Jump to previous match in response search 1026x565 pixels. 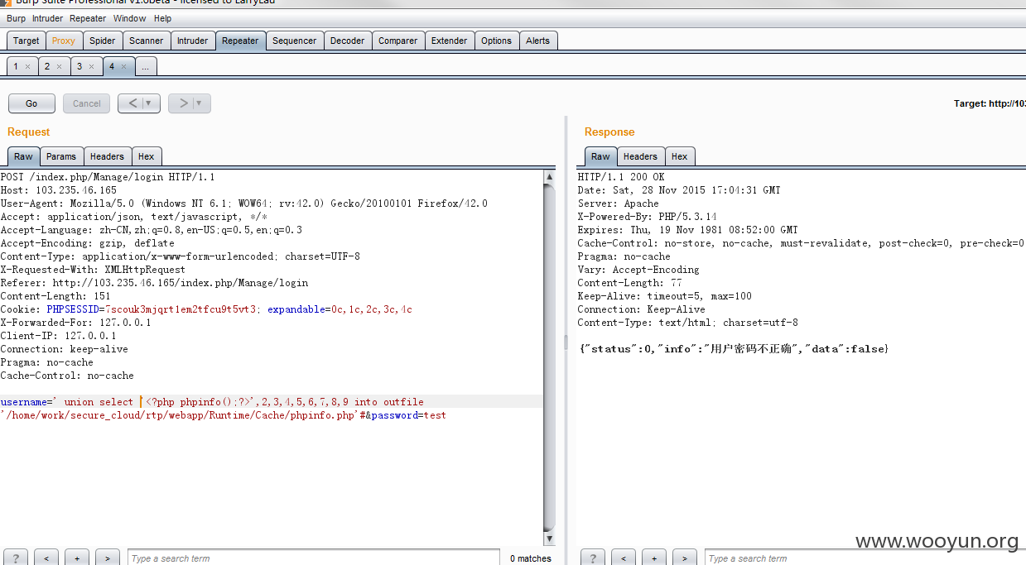[x=624, y=558]
